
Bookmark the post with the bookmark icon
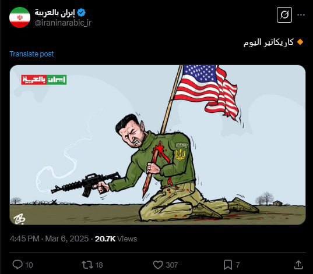pyautogui.click(x=228, y=265)
